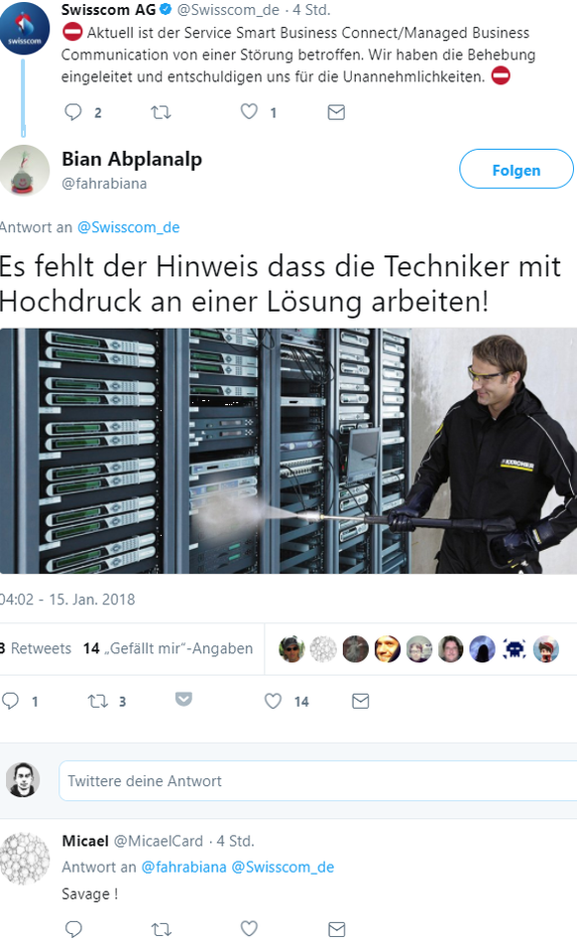Open the Kärcher server room image
Image resolution: width=577 pixels, height=947 pixels.
288,451
